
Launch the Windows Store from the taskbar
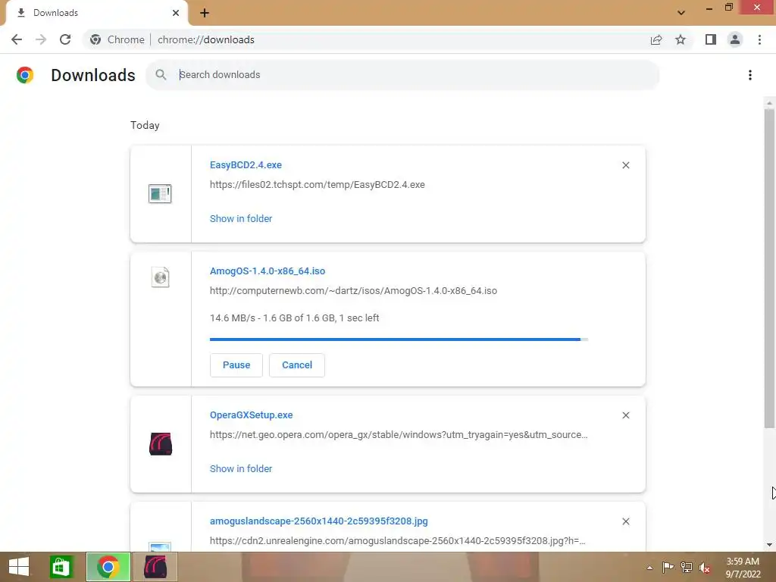61,567
